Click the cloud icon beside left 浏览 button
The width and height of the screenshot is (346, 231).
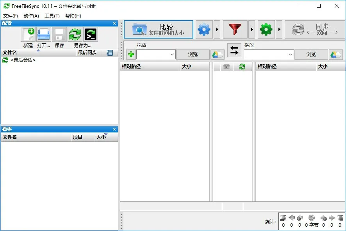coord(217,54)
